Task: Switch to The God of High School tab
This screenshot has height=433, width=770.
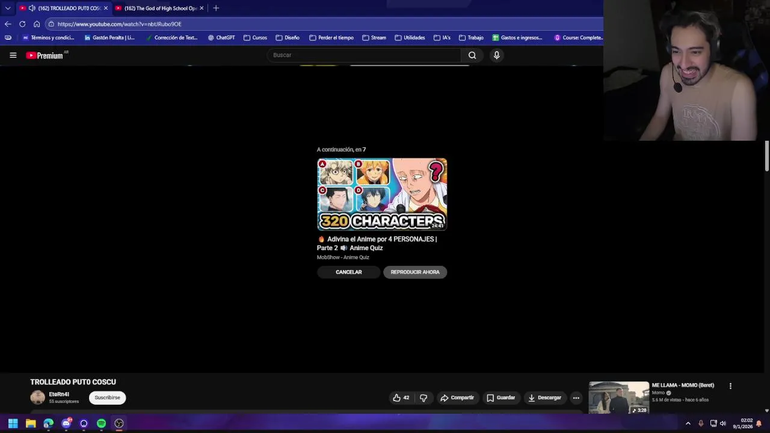Action: pos(160,8)
